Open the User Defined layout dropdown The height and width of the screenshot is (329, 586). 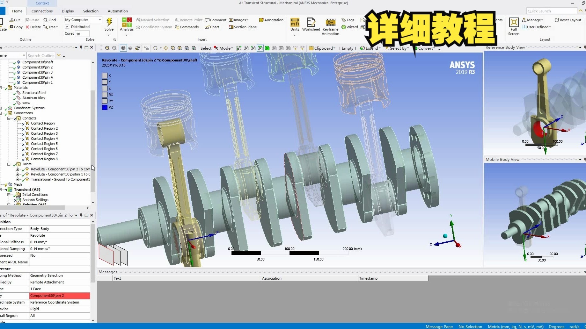tap(536, 27)
